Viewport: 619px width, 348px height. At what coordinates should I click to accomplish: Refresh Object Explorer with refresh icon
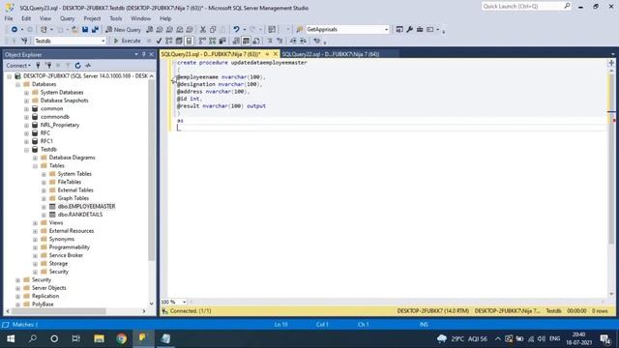click(x=77, y=66)
